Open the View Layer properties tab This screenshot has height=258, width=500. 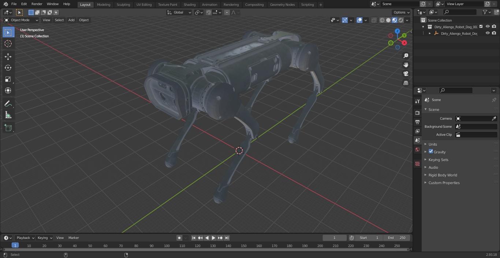pyautogui.click(x=417, y=131)
